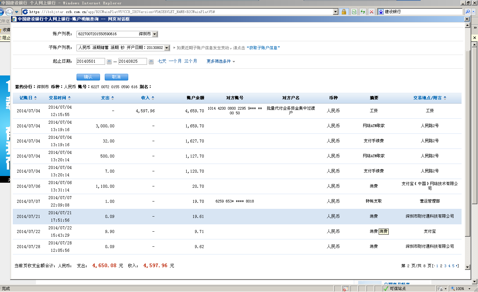Click the popup blocker status bar icon
Viewport: 478px width, 292px height.
tap(346, 289)
